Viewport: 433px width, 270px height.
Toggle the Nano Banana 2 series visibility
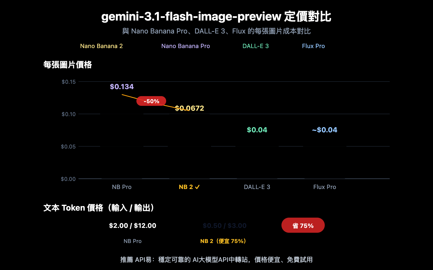pos(101,46)
